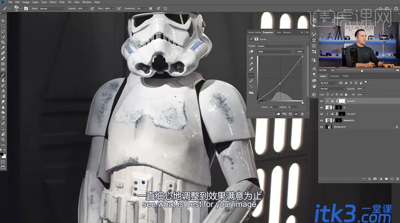This screenshot has width=400, height=223.
Task: Open the Properties panel flyout menu
Action: coord(307,33)
